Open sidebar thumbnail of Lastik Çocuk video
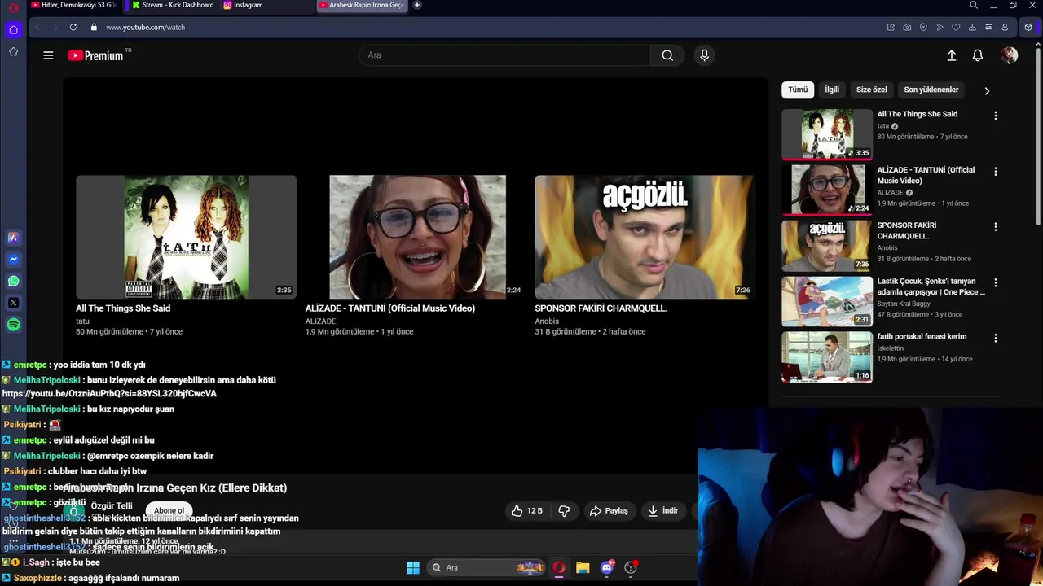The height and width of the screenshot is (586, 1043). (827, 301)
